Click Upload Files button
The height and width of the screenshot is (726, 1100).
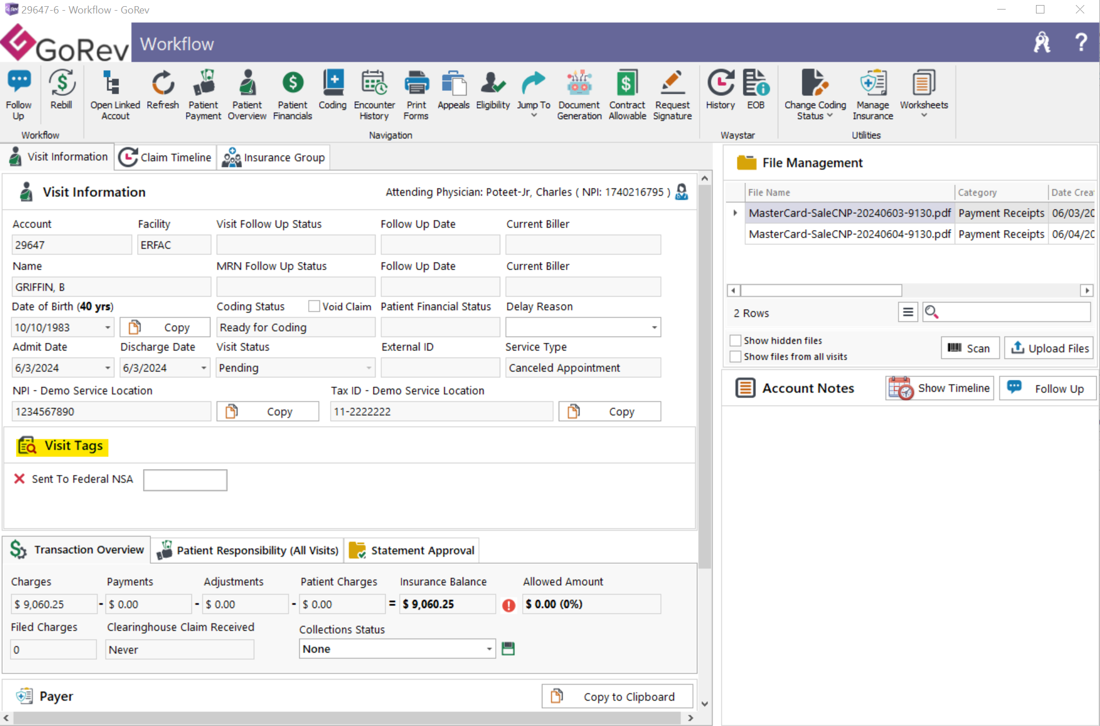[1050, 348]
